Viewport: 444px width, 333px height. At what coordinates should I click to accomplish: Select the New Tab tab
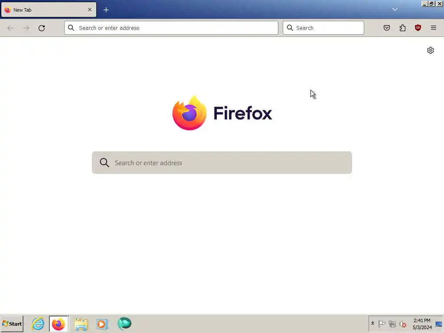(x=49, y=10)
